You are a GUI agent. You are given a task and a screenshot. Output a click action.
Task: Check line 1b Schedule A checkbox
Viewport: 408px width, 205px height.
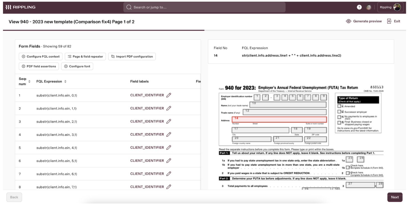coord(348,167)
